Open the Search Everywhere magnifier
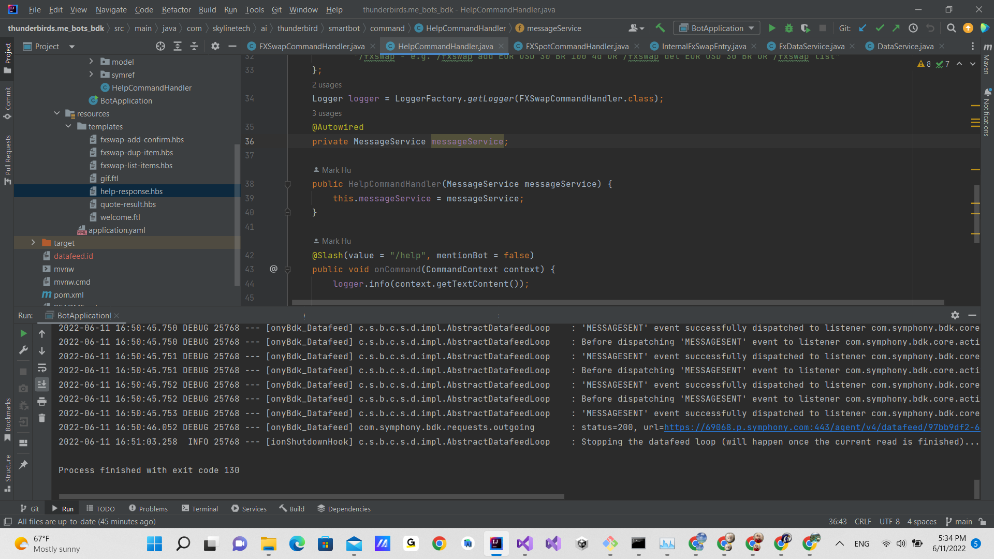The width and height of the screenshot is (994, 559). coord(951,28)
